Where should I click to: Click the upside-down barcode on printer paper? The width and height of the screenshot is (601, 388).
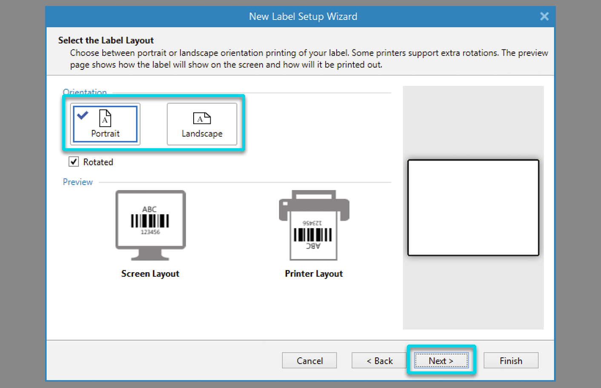click(313, 235)
